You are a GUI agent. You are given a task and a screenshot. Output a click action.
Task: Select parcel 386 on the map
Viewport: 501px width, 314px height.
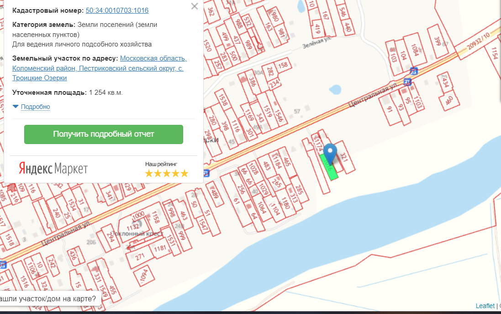click(x=253, y=82)
